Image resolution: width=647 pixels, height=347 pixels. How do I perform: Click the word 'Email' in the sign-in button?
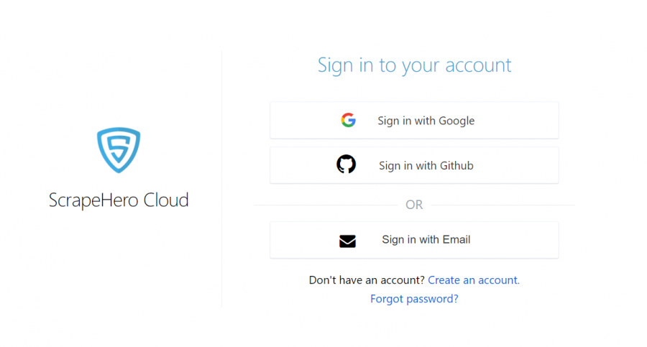pos(454,240)
